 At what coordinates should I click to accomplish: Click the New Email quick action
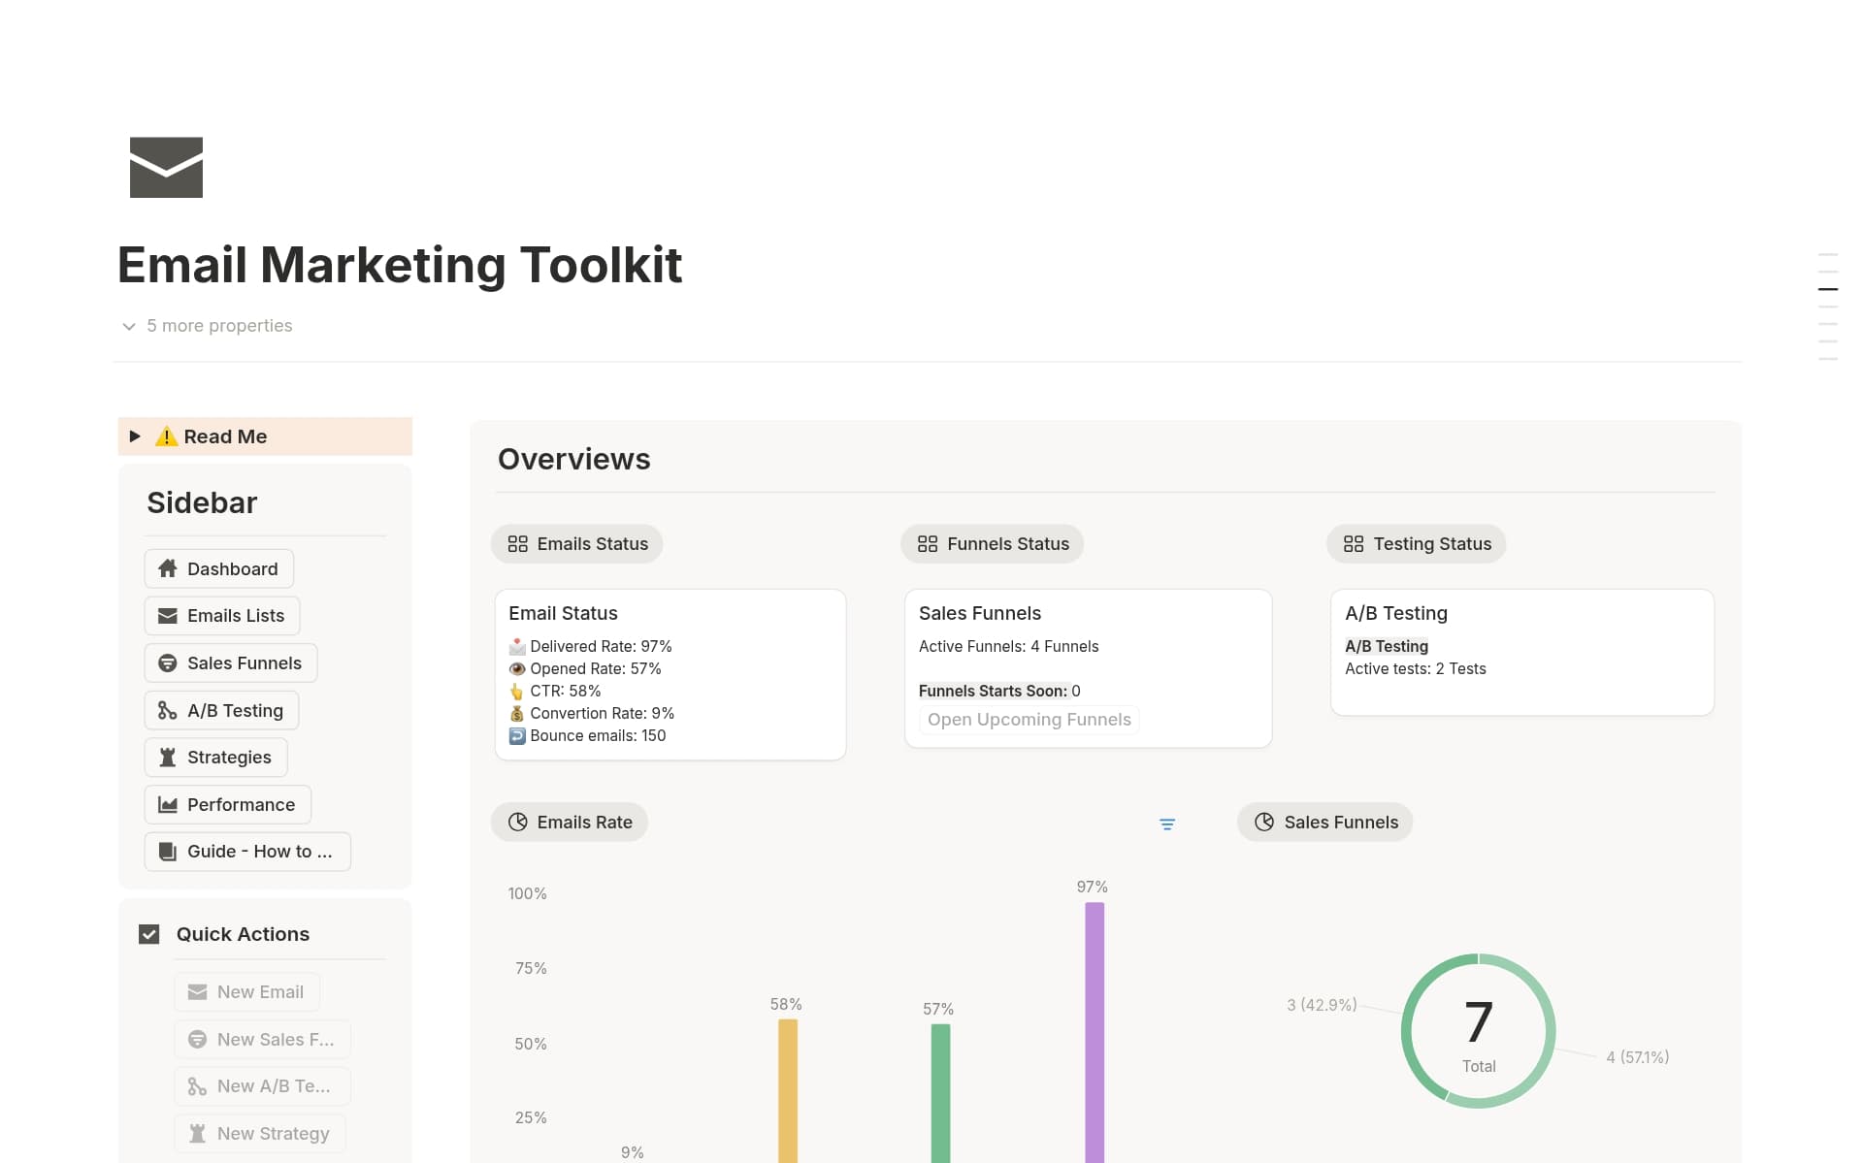pyautogui.click(x=246, y=991)
